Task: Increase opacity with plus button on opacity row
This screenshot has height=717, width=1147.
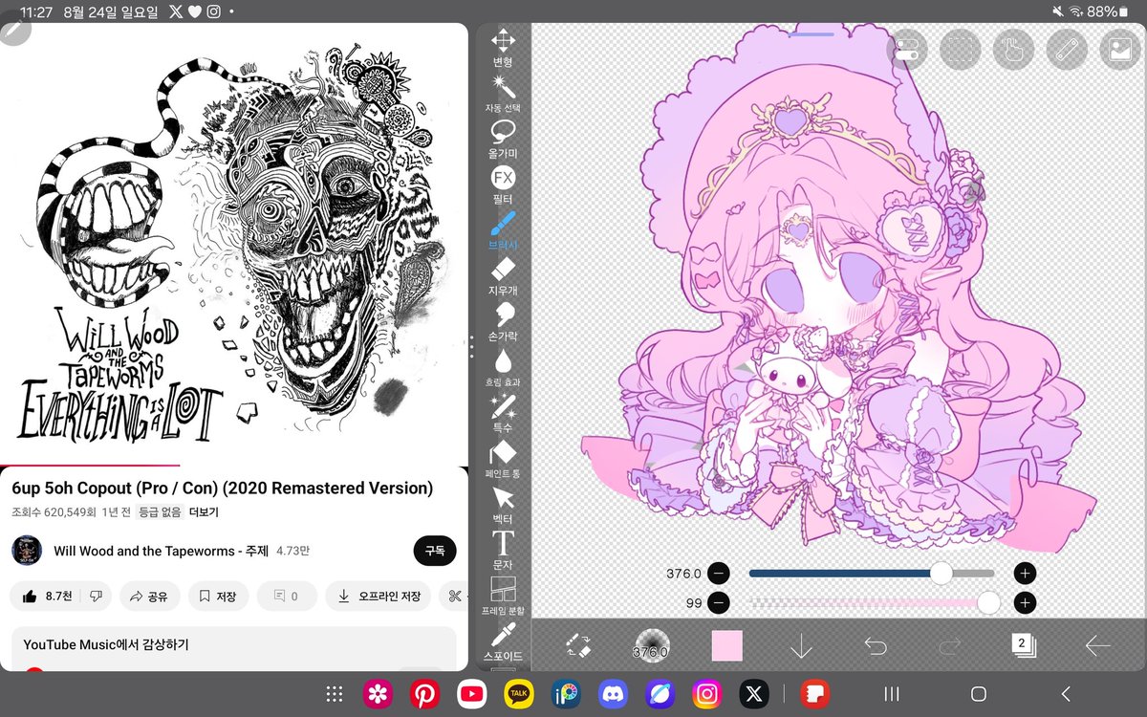Action: [x=1025, y=603]
